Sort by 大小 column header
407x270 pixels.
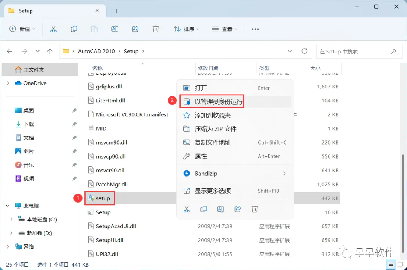pos(315,68)
